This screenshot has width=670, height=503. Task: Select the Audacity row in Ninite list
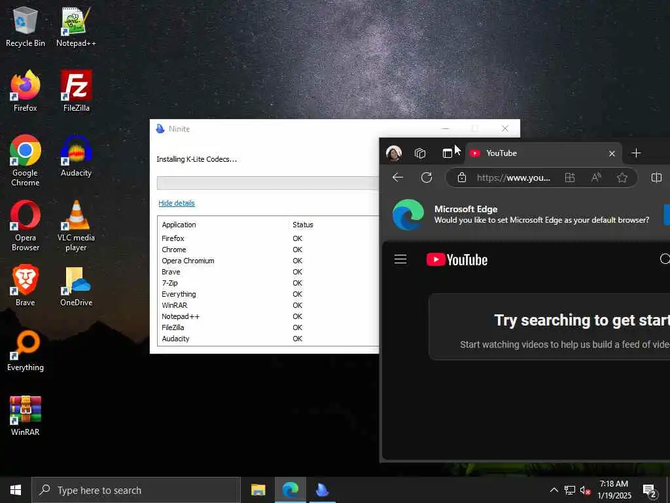coord(268,339)
